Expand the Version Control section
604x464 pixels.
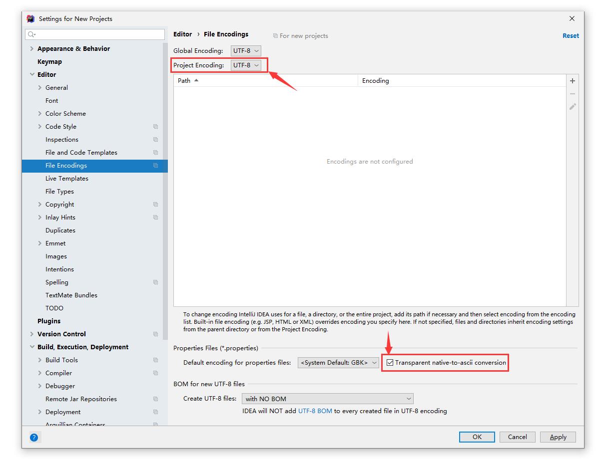(x=32, y=334)
